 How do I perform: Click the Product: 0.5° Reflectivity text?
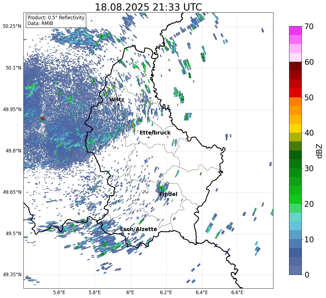(x=56, y=17)
